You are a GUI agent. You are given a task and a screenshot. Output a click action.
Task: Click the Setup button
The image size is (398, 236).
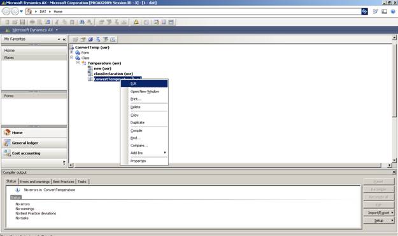tap(379, 221)
